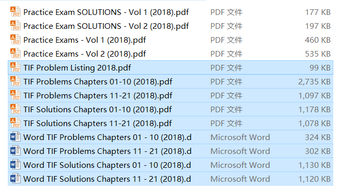Click PDF icon of TIF Problem Listing 2018
Viewport: 340px width, 191px height.
click(15, 67)
